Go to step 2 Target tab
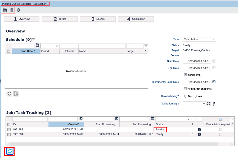This screenshot has height=158, width=238. click(60, 19)
